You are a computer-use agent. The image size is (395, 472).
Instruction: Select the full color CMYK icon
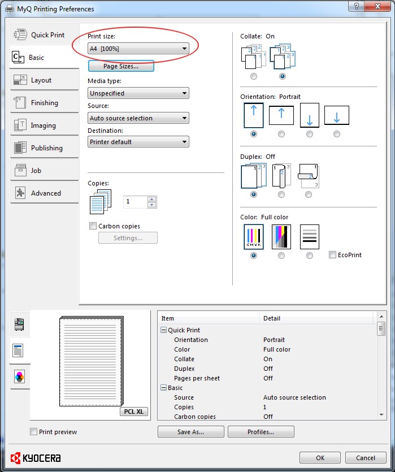253,237
